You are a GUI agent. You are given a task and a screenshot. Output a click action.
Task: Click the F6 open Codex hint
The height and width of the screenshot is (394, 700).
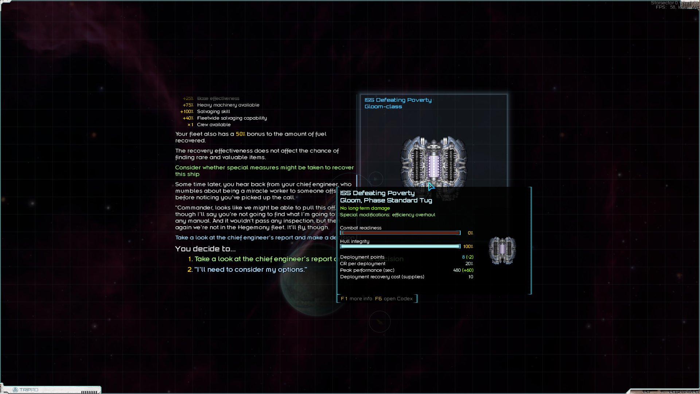(x=394, y=299)
